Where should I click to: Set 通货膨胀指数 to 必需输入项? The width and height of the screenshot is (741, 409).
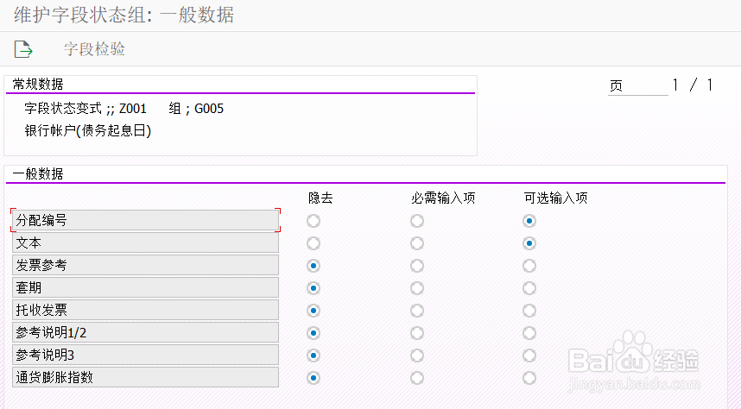click(x=417, y=378)
